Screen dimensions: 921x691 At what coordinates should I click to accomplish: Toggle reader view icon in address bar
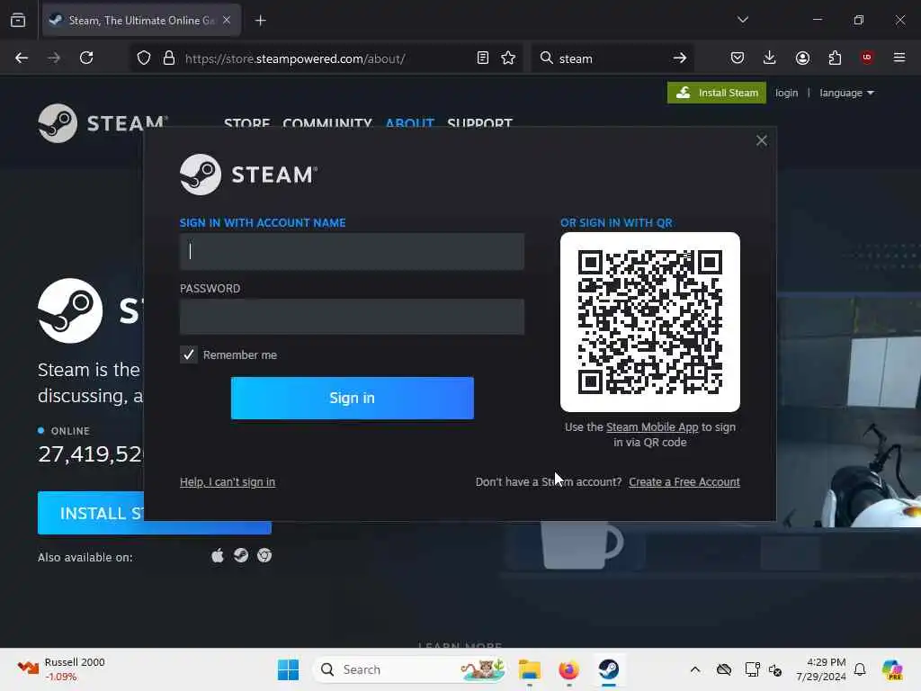point(483,58)
